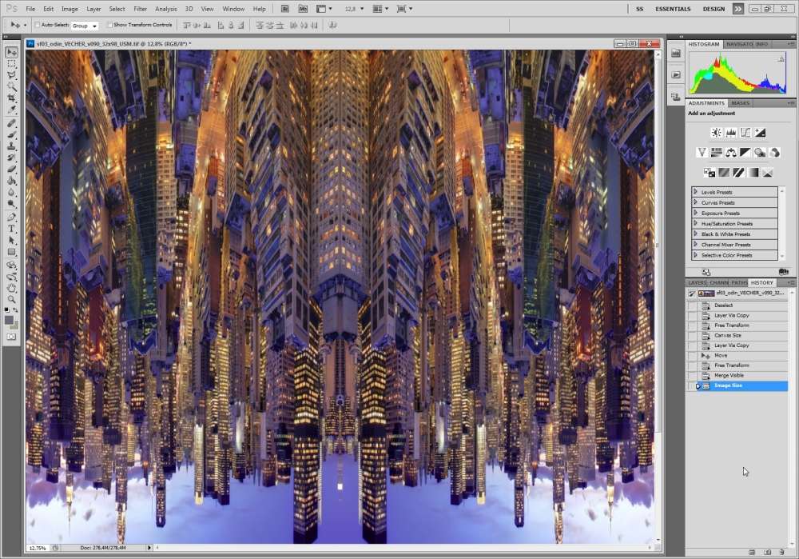Screen dimensions: 799x559
Task: Launch Bridge from the application bar
Action: 285,9
